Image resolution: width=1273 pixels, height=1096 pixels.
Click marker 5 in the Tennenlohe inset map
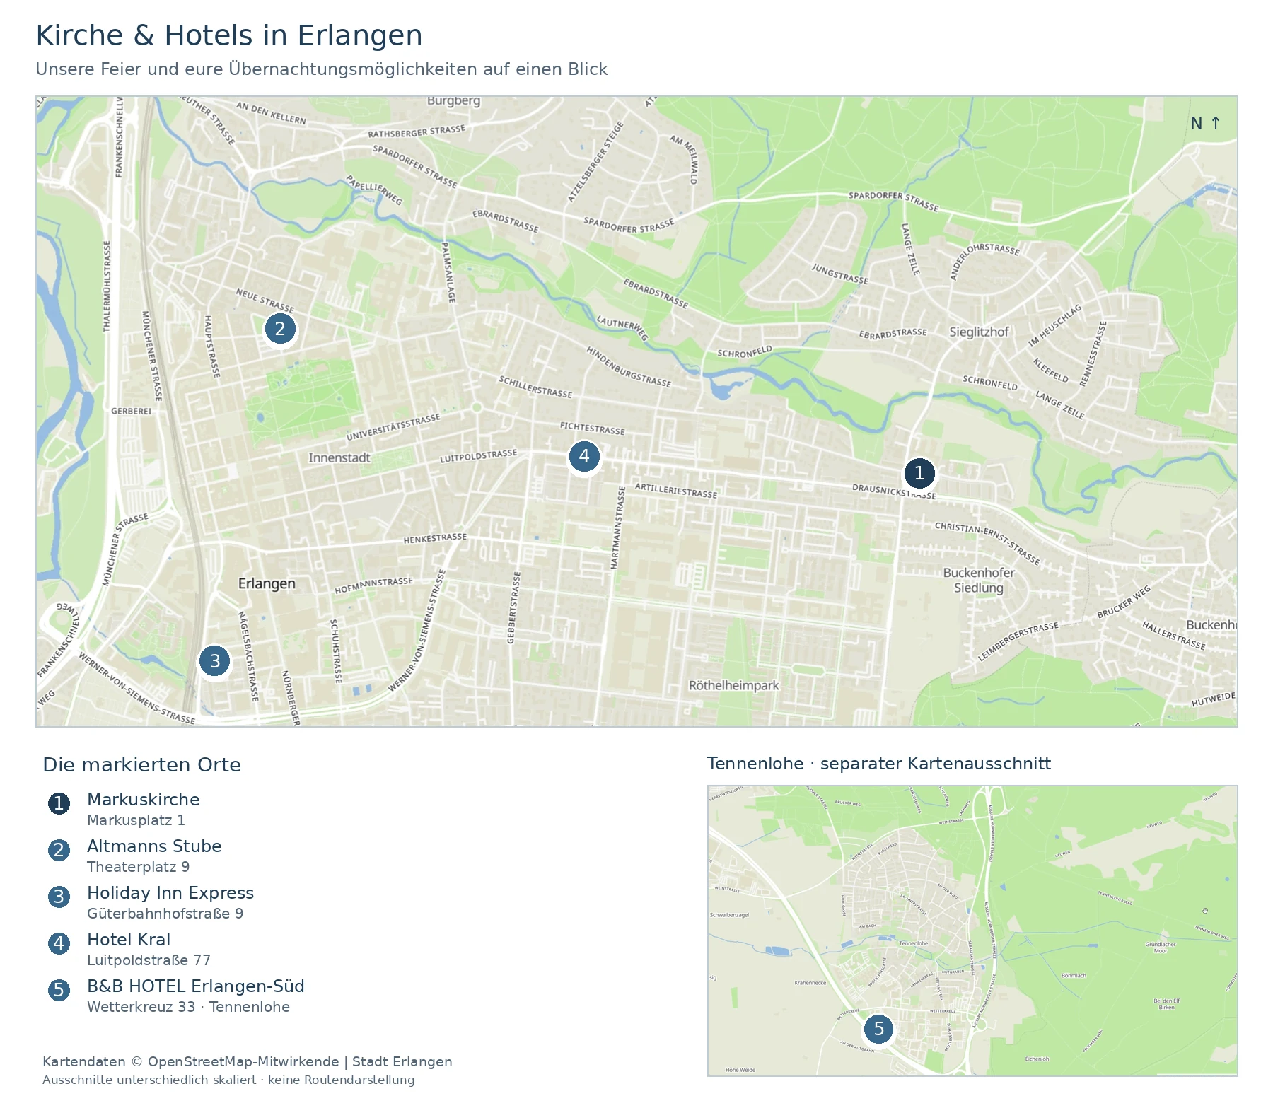pyautogui.click(x=878, y=1029)
